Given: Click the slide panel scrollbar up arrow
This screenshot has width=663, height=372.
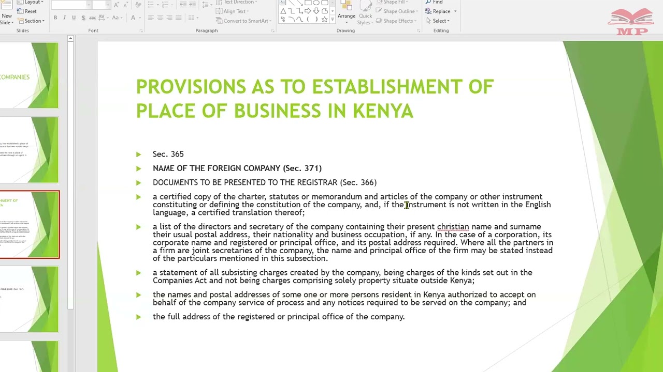Looking at the screenshot, I should [x=70, y=38].
